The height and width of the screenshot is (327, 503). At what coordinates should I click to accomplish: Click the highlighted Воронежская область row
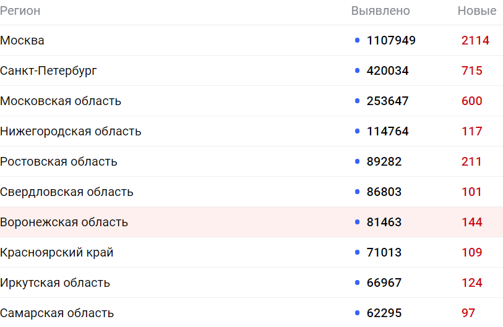251,222
